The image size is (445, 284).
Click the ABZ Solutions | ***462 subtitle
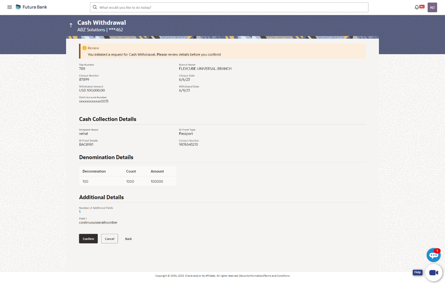click(100, 30)
